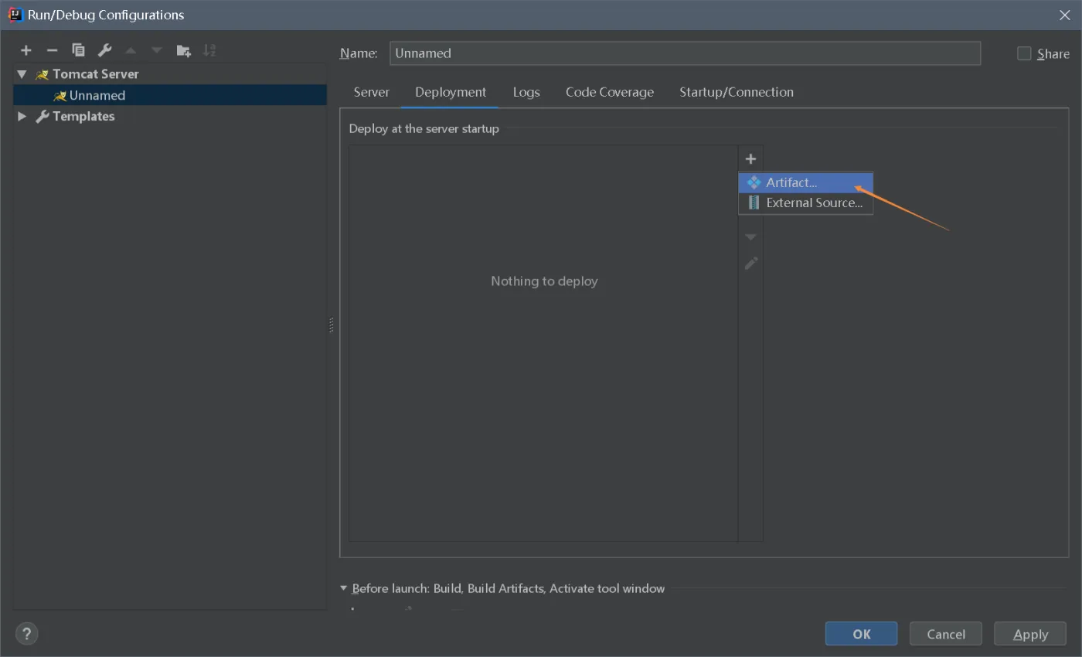The image size is (1082, 657).
Task: Switch to the Logs tab
Action: [526, 92]
